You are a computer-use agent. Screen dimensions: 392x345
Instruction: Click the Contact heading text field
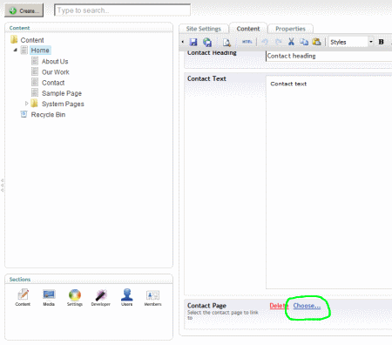[x=329, y=56]
